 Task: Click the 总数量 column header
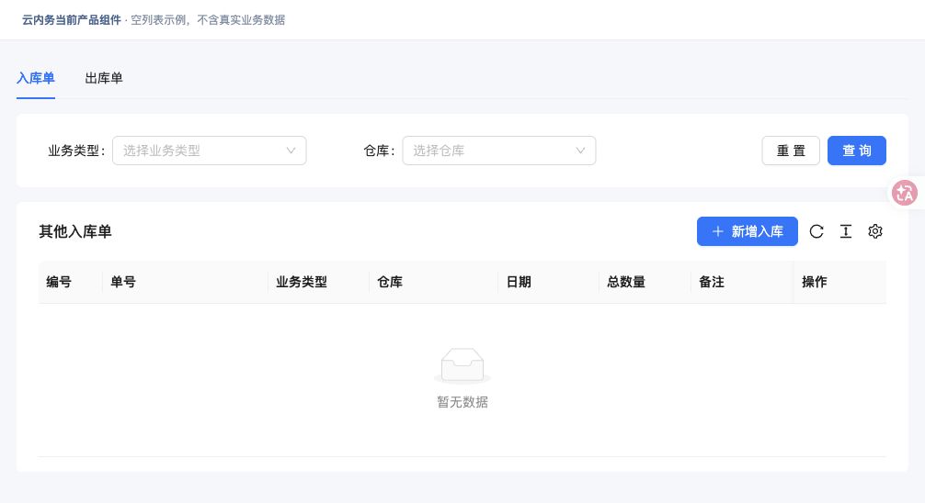click(645, 282)
